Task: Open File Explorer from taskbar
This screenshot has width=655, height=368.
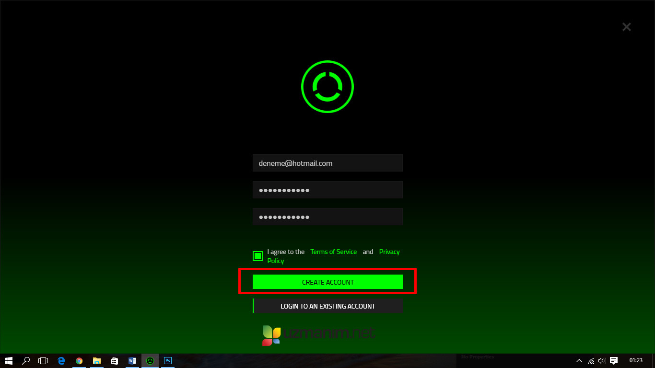Action: (97, 361)
